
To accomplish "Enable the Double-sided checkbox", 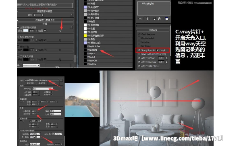I will click(x=139, y=38).
